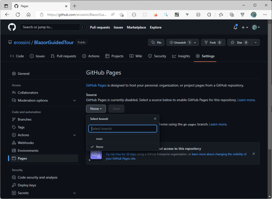Open Pull requests in top navigation

click(x=100, y=28)
